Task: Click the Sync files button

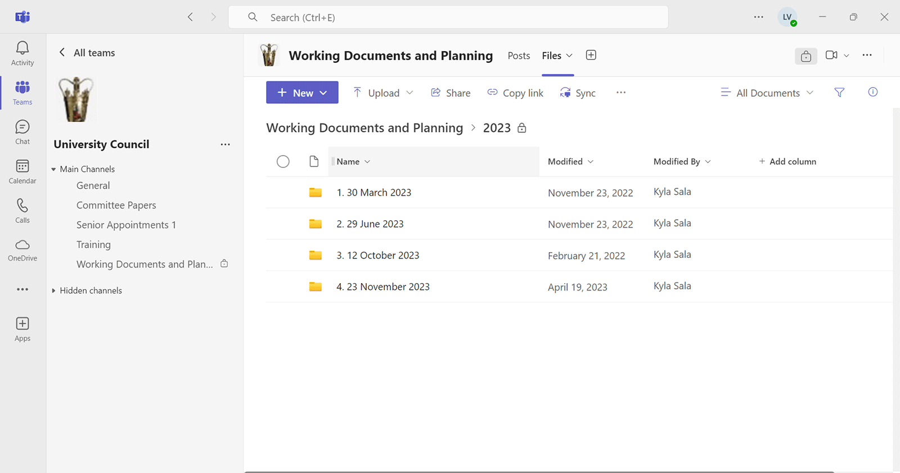Action: click(578, 93)
